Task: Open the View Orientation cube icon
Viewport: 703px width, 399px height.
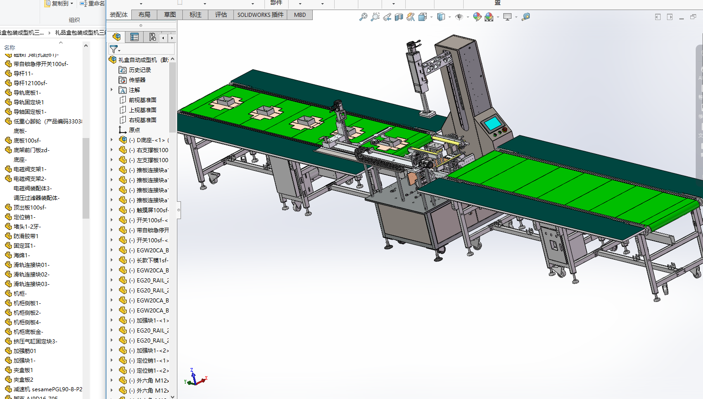Action: click(423, 17)
